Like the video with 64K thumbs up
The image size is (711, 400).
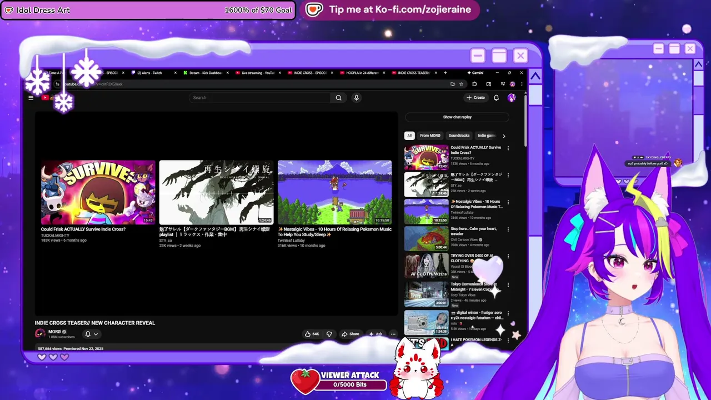[312, 334]
